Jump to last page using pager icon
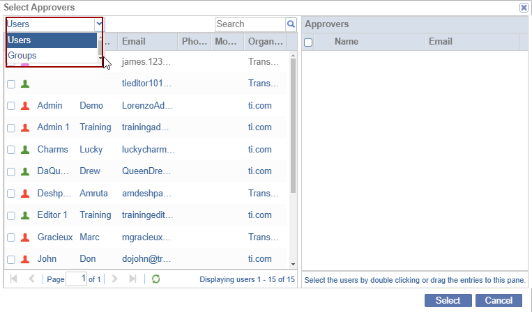 (133, 279)
